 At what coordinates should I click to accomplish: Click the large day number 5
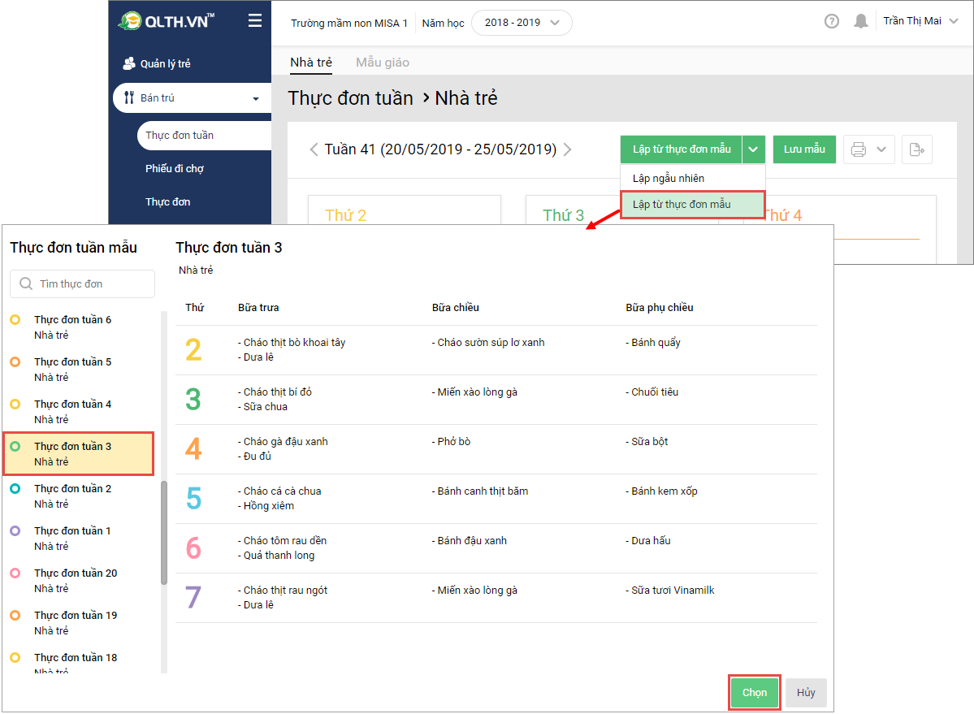click(x=194, y=499)
